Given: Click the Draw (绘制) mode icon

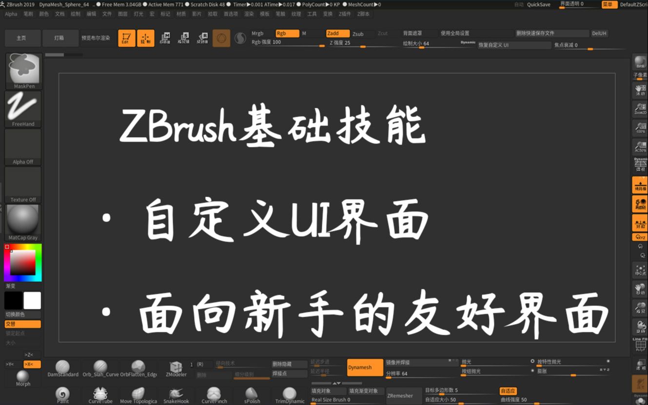Looking at the screenshot, I should tap(146, 38).
